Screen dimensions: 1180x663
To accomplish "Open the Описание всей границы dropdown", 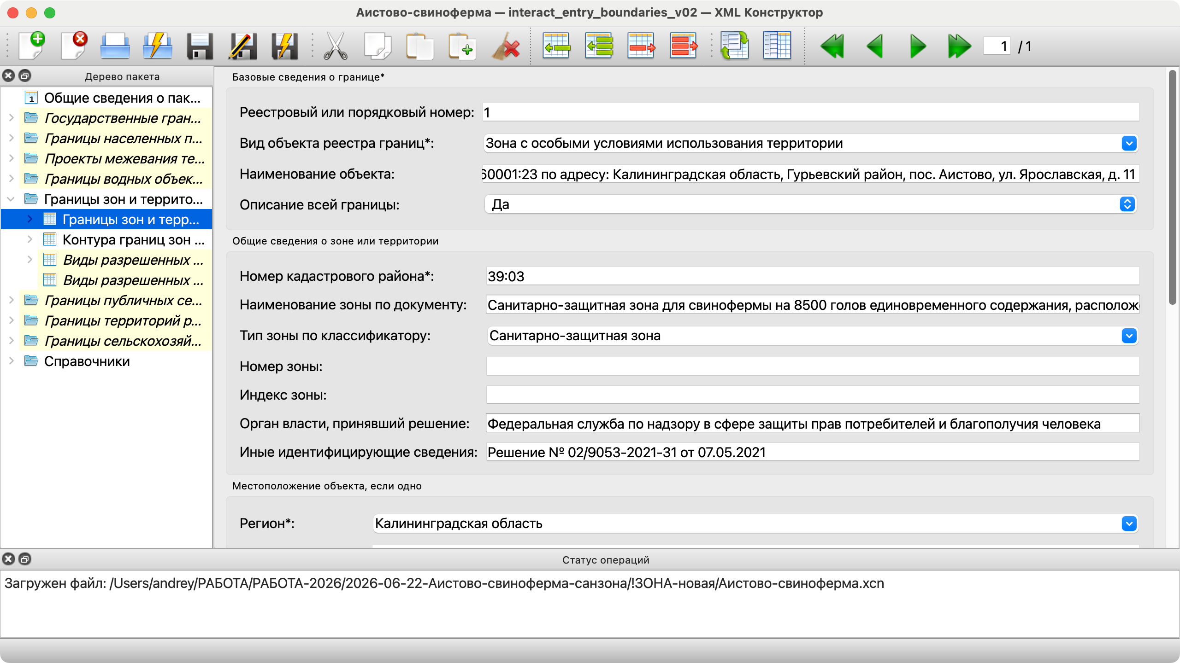I will pos(1127,204).
